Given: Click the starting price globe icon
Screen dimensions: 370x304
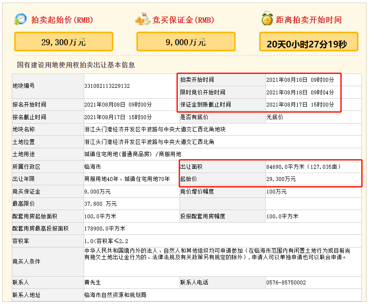Looking at the screenshot, I should [20, 20].
